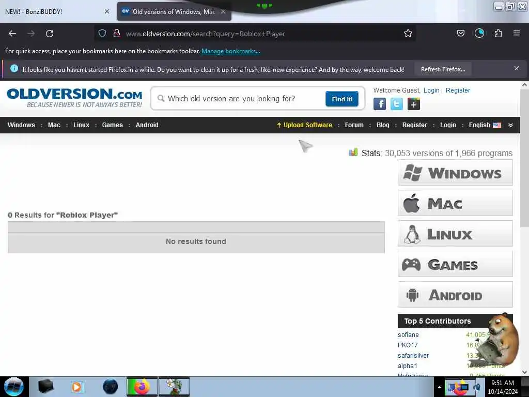
Task: Reload the current page
Action: [x=50, y=34]
